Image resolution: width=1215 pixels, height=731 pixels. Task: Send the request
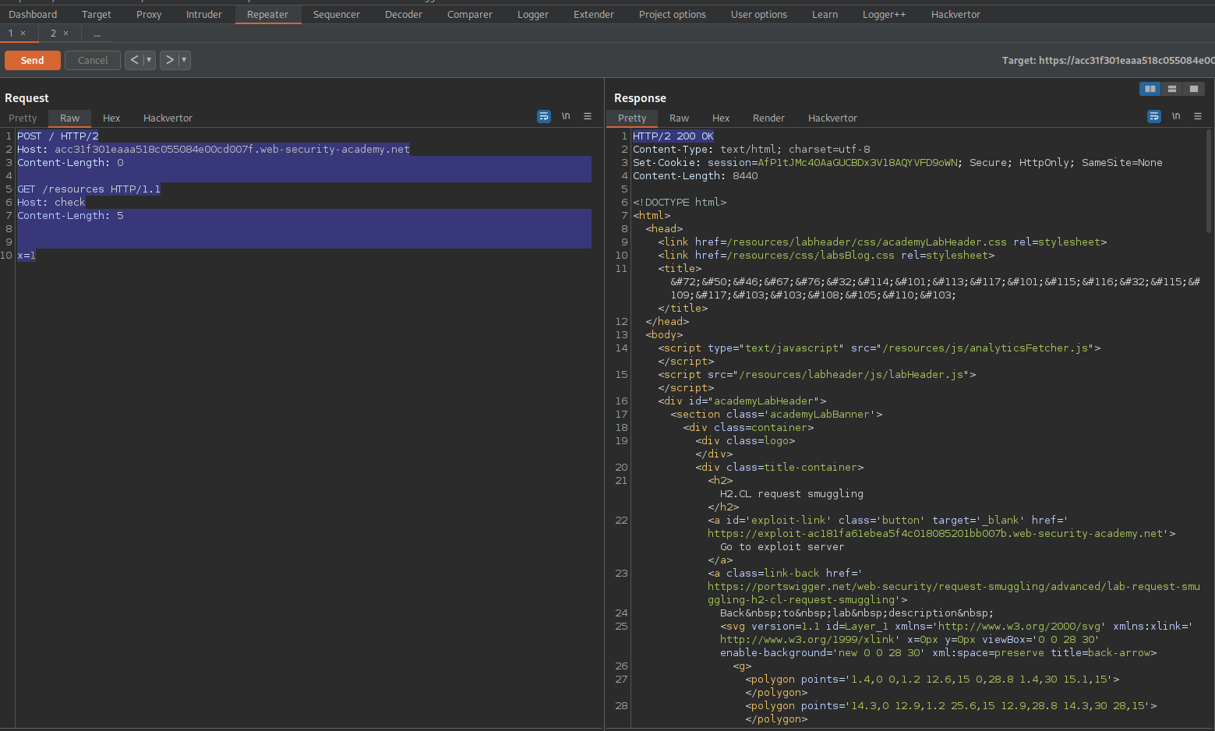33,60
